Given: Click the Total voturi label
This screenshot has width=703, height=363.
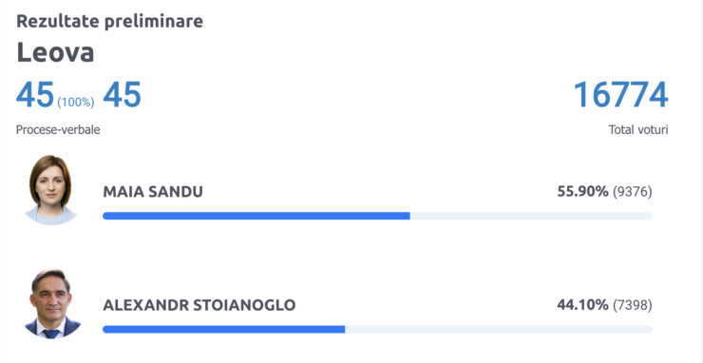Looking at the screenshot, I should 638,130.
